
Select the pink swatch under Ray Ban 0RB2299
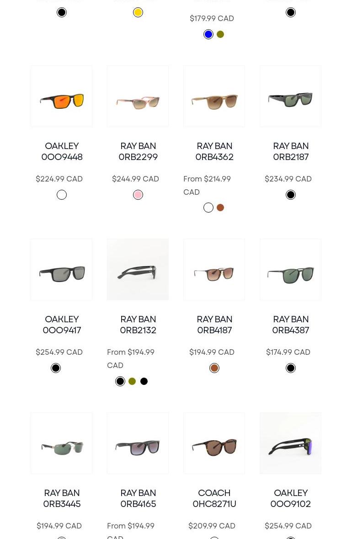[x=138, y=195]
